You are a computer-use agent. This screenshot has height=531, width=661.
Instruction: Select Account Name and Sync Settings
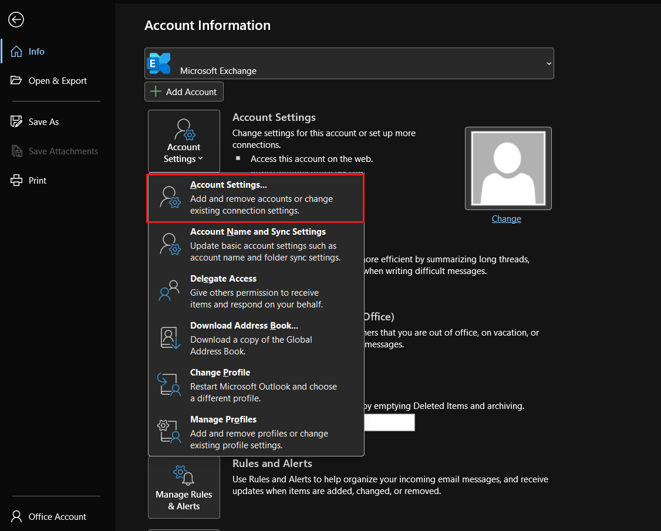tap(255, 245)
